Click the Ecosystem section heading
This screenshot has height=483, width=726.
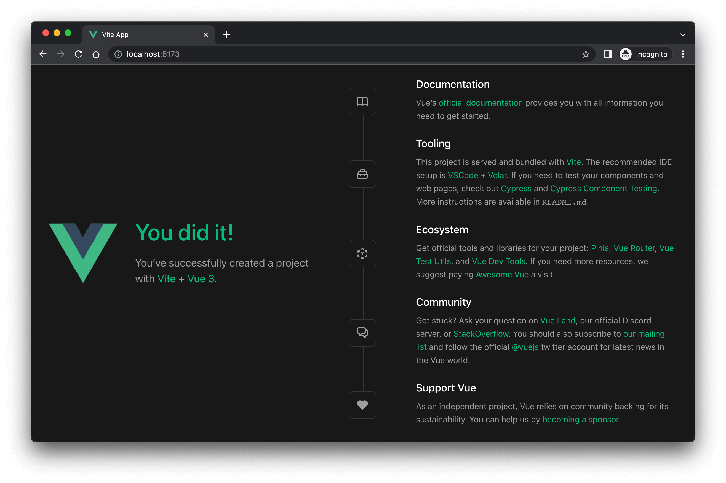click(442, 230)
